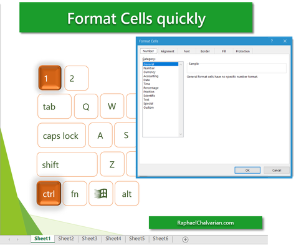Image resolution: width=296 pixels, height=245 pixels.
Task: Click the alt key
Action: (127, 194)
